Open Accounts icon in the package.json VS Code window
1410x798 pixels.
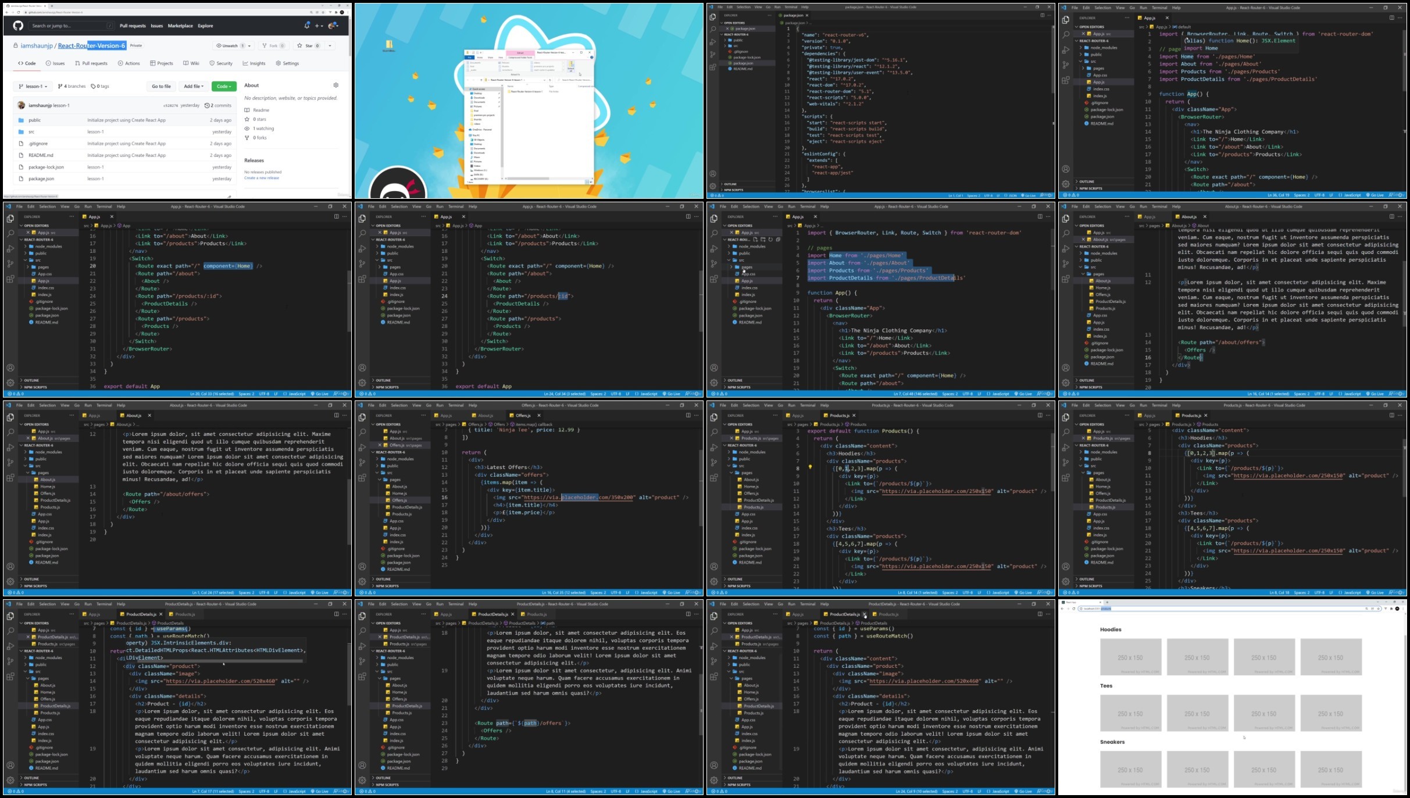[713, 174]
